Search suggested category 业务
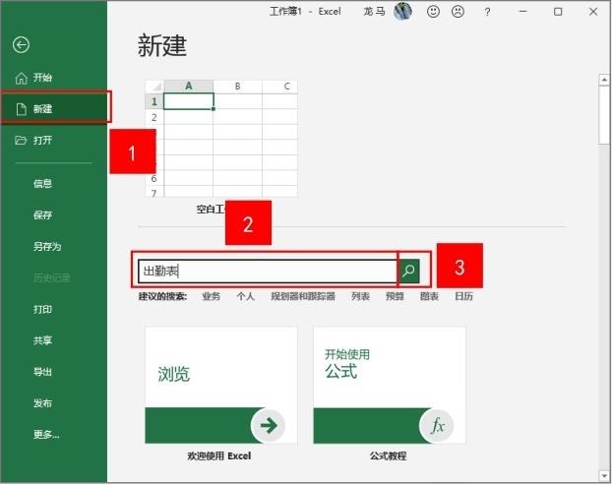This screenshot has height=485, width=612. click(212, 296)
